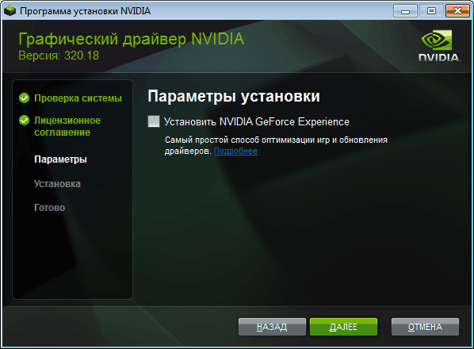The width and height of the screenshot is (474, 349).
Task: Select the Лицензионное соглашение step
Action: 67,126
